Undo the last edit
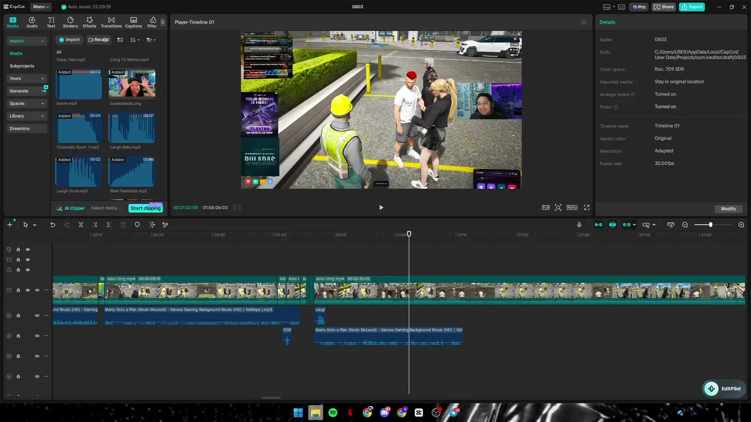The image size is (751, 422). tap(53, 225)
